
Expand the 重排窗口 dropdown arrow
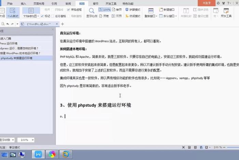pos(156,16)
